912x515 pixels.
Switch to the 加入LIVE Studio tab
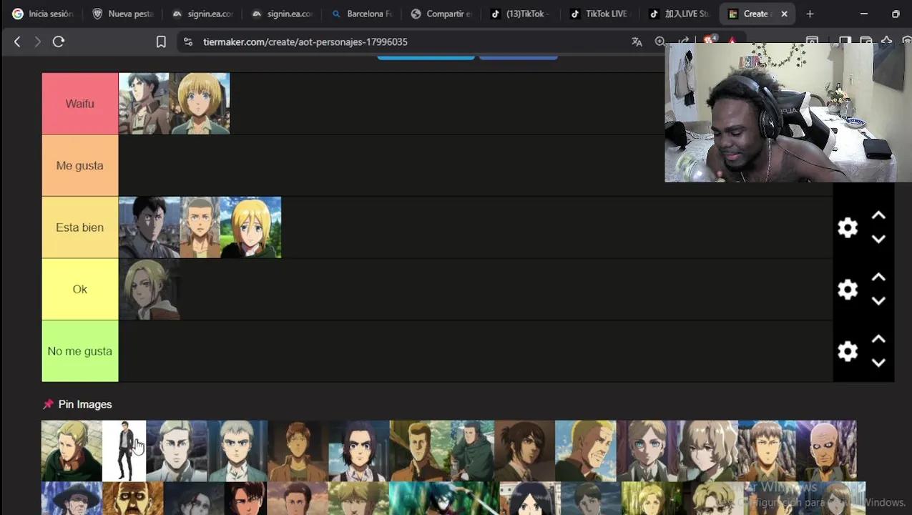point(680,14)
